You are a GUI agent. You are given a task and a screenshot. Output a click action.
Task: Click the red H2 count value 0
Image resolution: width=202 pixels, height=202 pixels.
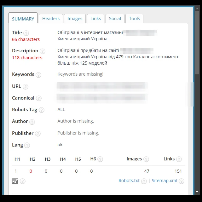[x=31, y=171]
